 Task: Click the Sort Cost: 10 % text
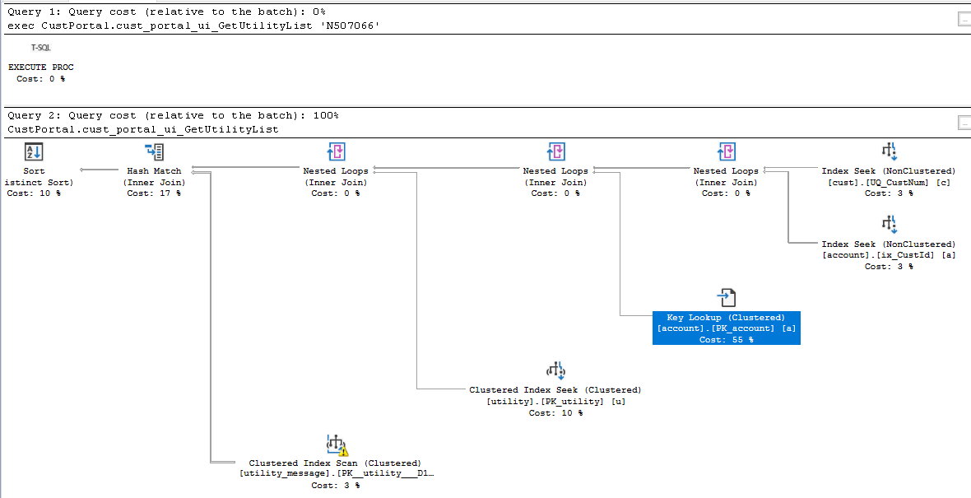tap(34, 193)
